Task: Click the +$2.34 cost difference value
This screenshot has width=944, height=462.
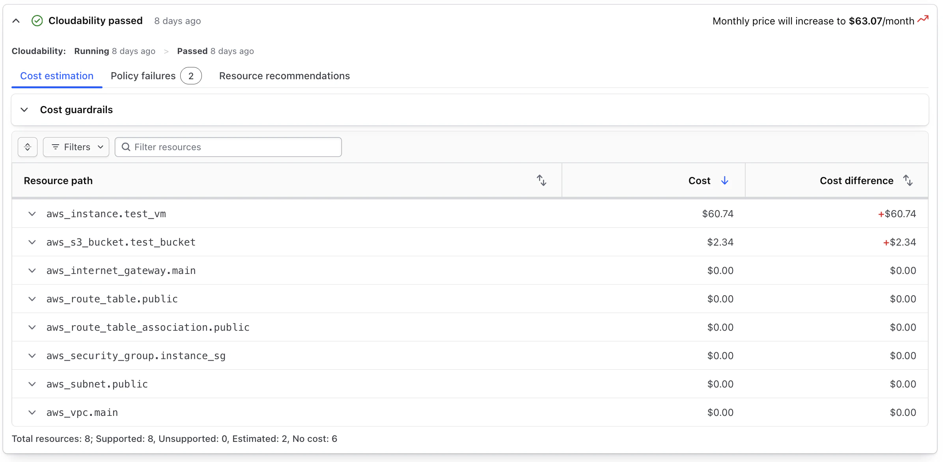Action: point(899,242)
